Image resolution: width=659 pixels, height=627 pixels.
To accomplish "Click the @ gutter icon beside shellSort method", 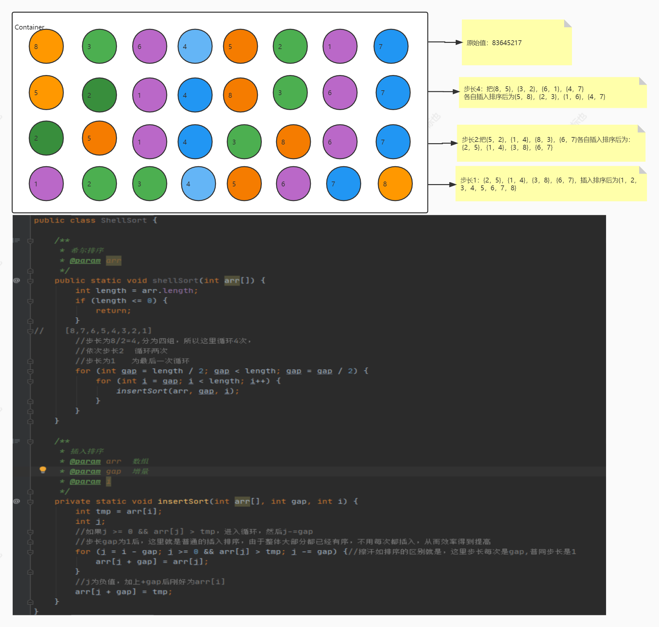I will tap(16, 281).
